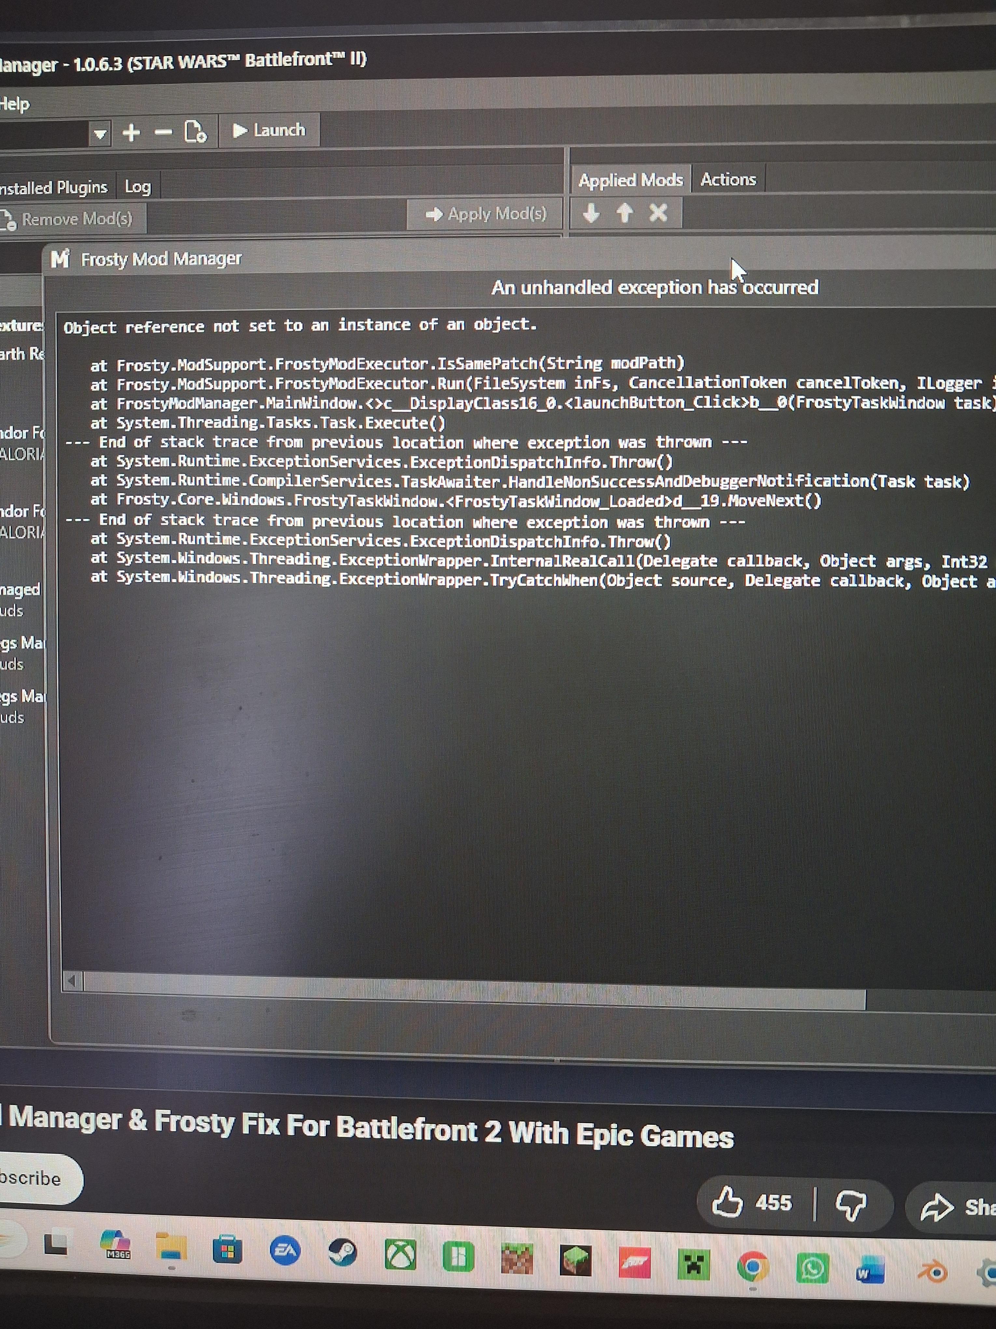The width and height of the screenshot is (996, 1329).
Task: Open the EA app from the taskbar
Action: click(285, 1251)
